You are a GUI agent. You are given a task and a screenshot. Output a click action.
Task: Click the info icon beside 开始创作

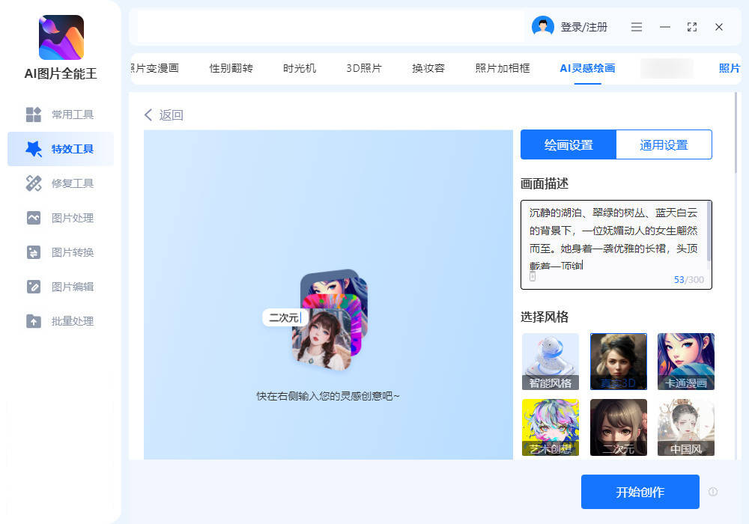tap(713, 492)
